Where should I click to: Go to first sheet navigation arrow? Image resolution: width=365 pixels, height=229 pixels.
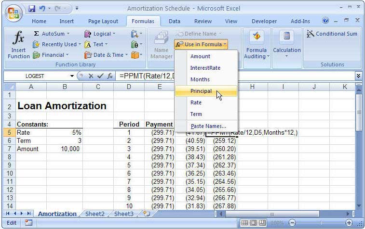(8, 214)
